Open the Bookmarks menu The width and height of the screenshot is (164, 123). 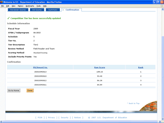pos(30,6)
